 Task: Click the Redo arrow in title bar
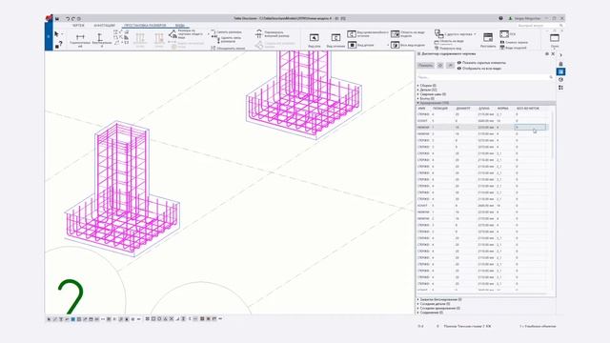(x=72, y=18)
